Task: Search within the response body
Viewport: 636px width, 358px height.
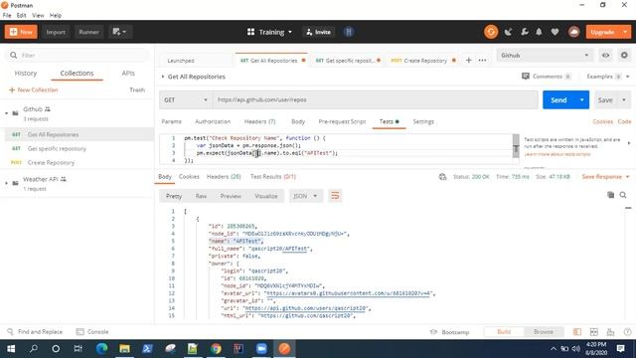Action: [x=623, y=195]
